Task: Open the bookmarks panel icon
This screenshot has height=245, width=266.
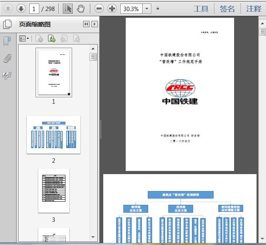Action: tap(7, 41)
